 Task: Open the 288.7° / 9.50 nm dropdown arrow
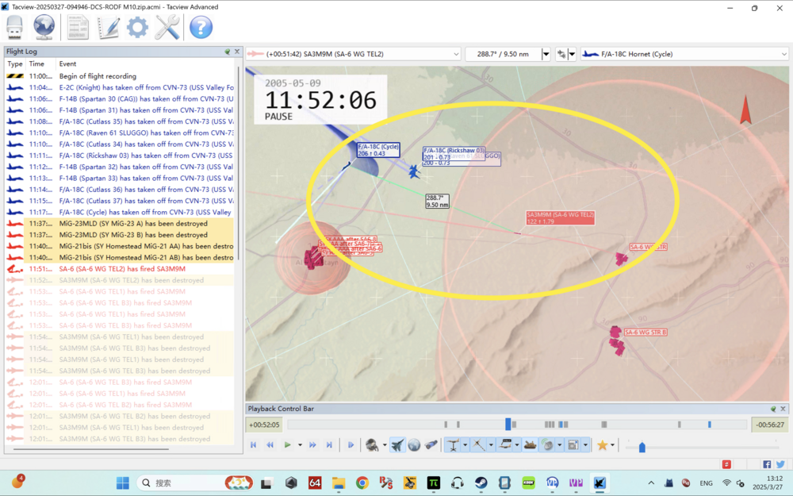click(x=546, y=54)
